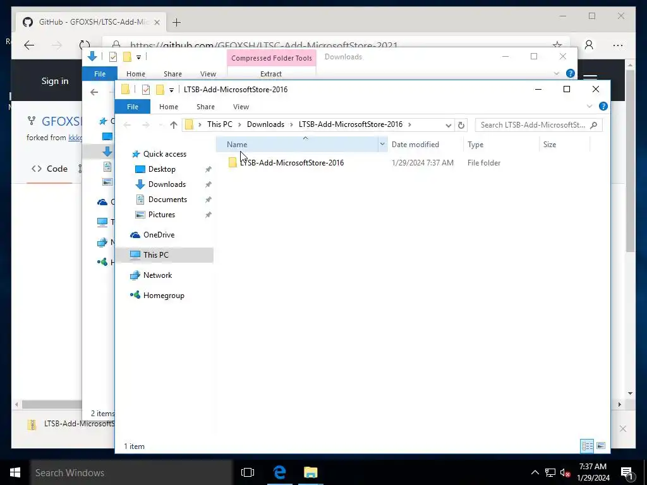The height and width of the screenshot is (485, 647).
Task: Click Downloads in the address bar breadcrumb
Action: coord(265,124)
